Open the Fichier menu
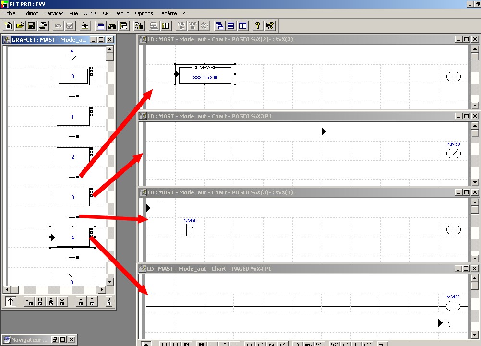The width and height of the screenshot is (481, 346). [10, 13]
